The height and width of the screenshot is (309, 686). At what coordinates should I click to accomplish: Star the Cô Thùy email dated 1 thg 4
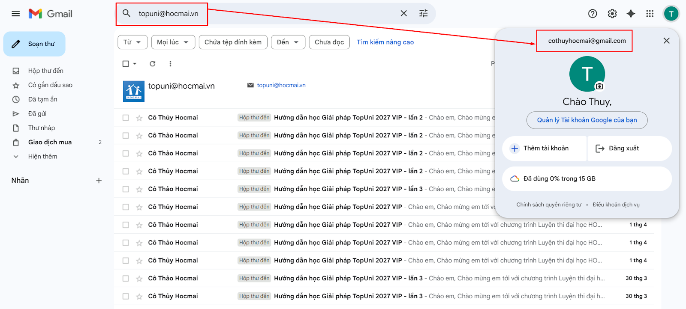[139, 260]
